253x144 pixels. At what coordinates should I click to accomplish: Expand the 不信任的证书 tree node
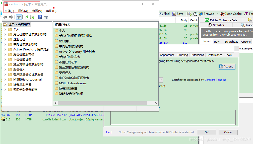(5, 59)
